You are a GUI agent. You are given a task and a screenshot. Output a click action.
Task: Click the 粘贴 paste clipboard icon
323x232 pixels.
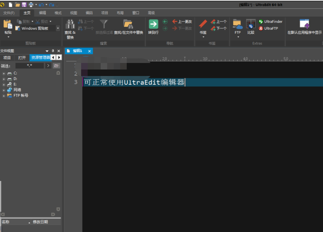click(x=8, y=24)
